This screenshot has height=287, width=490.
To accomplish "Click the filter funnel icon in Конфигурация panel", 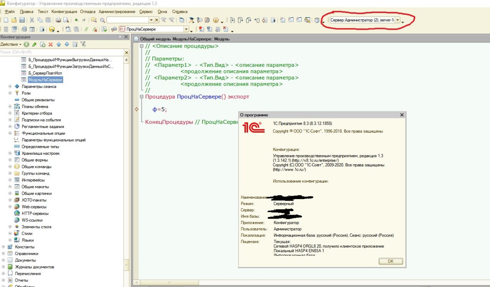I will 83,44.
